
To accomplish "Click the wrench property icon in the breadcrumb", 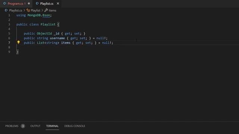I will [x=46, y=10].
